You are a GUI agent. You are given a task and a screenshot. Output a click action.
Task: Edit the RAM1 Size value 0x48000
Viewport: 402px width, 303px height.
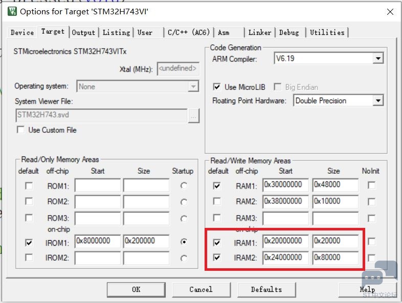coord(336,185)
